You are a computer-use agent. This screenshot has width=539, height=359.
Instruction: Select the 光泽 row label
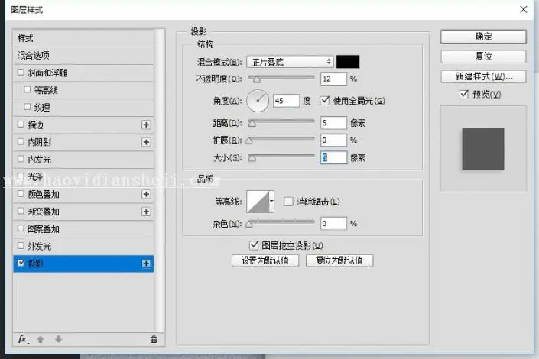tap(35, 176)
